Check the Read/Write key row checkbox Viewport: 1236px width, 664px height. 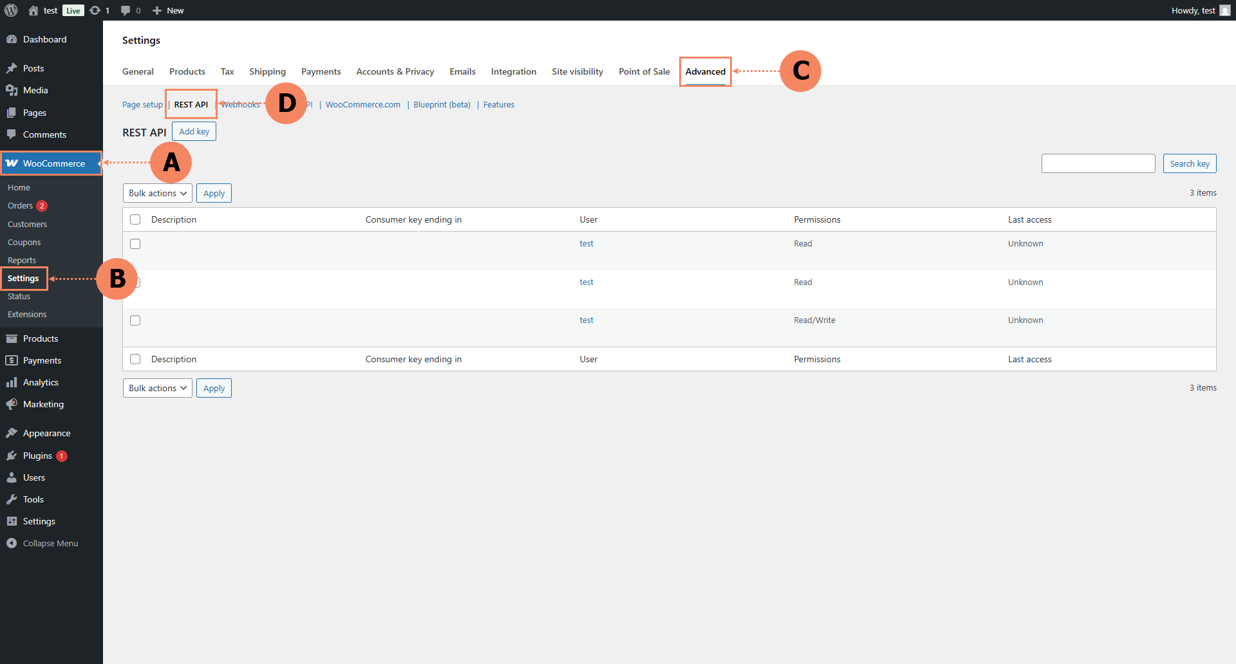click(x=135, y=320)
